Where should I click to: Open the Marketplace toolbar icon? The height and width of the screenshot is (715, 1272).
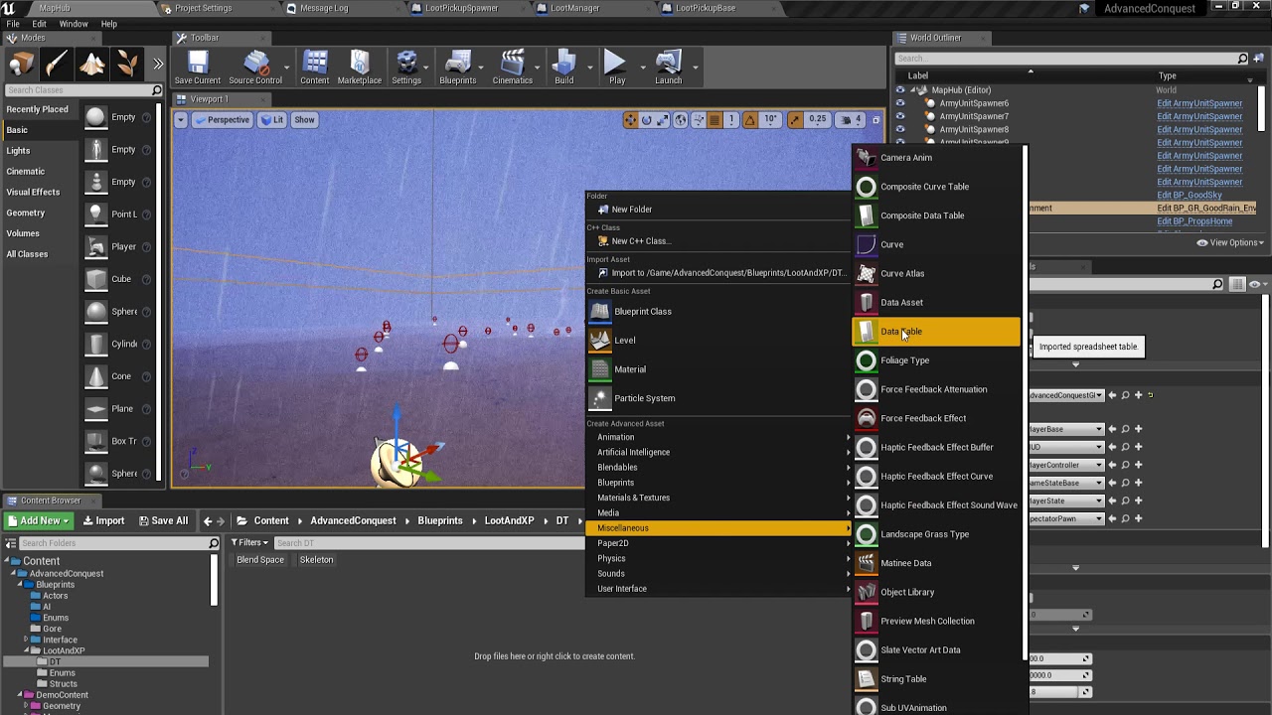point(360,68)
